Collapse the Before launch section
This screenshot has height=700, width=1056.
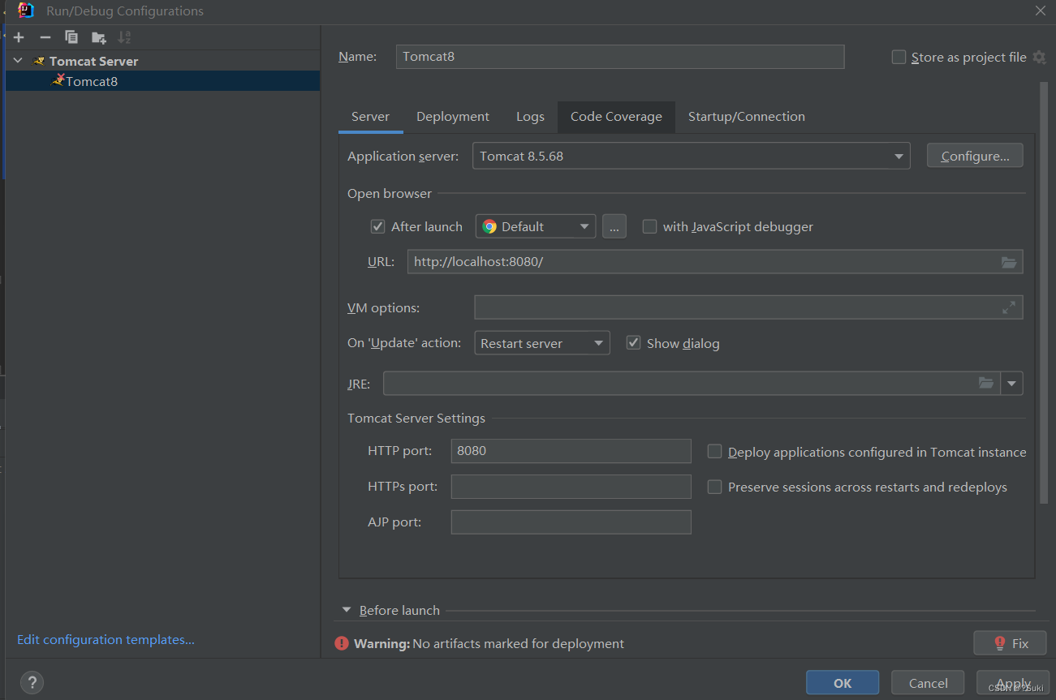347,610
